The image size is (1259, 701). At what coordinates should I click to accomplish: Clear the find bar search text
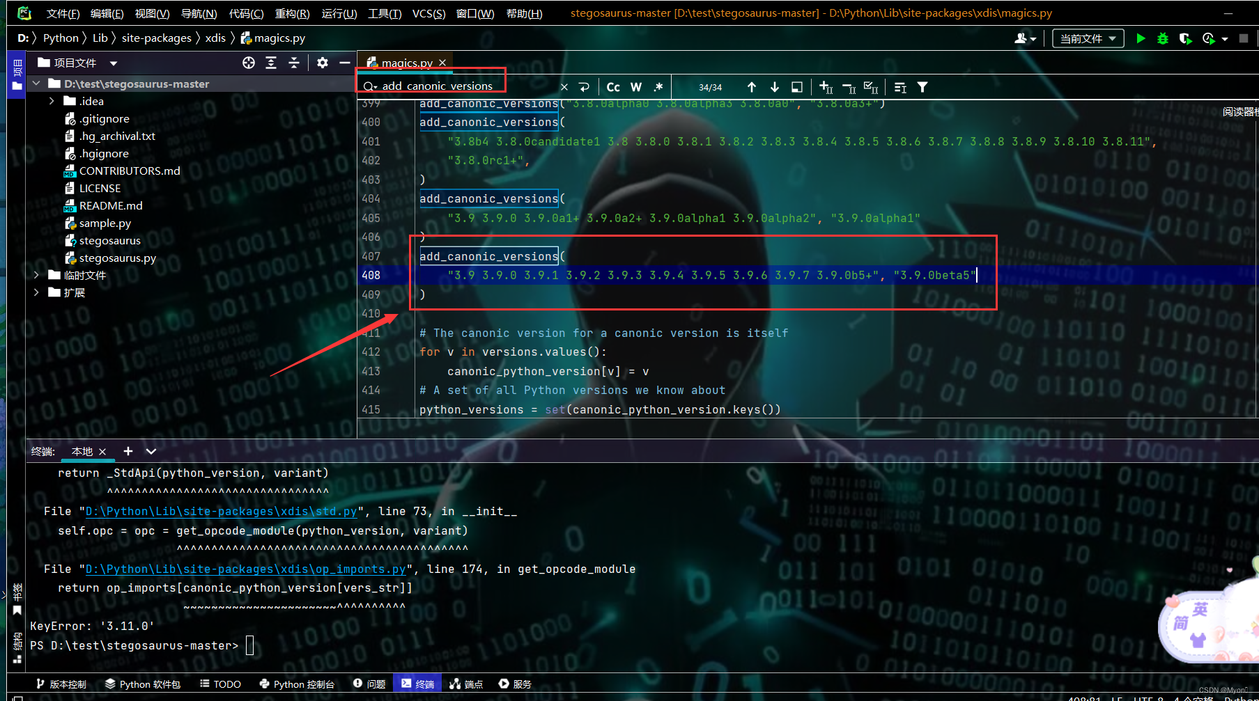pyautogui.click(x=564, y=87)
